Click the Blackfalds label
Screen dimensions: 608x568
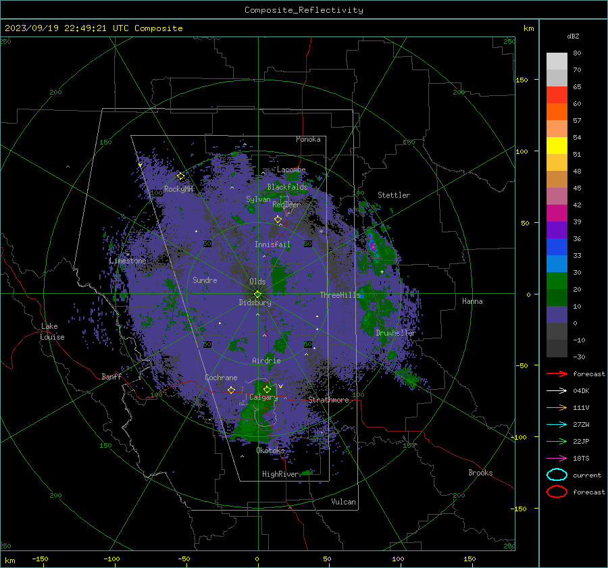(x=287, y=187)
